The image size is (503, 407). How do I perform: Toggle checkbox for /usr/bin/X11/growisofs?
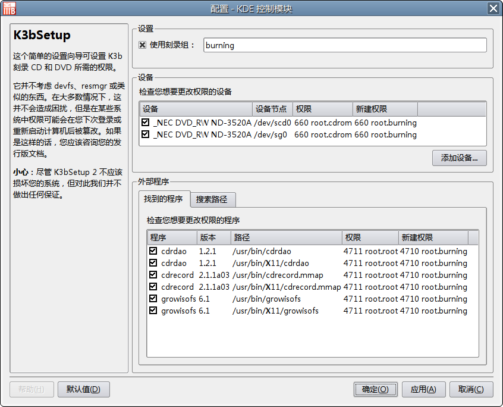pos(153,311)
